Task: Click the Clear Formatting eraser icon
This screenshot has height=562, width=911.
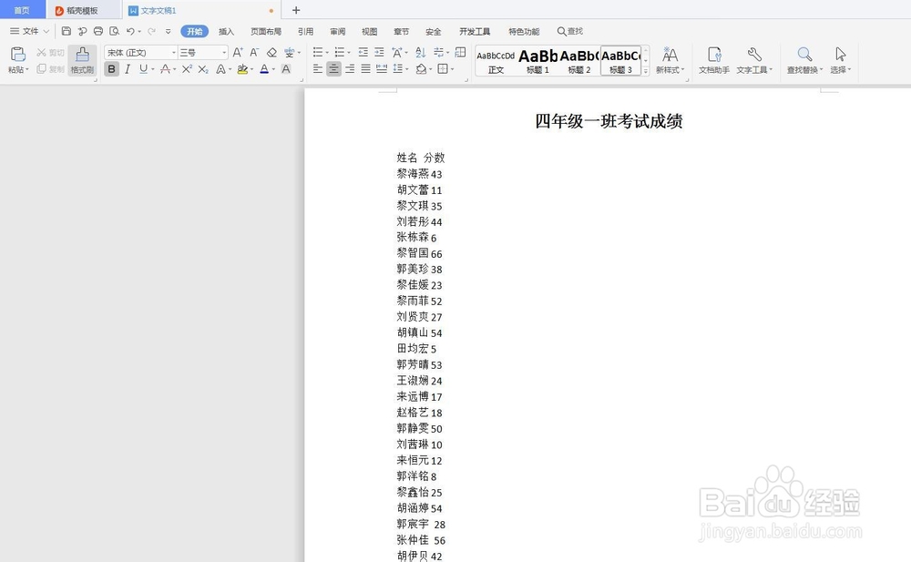Action: pos(271,52)
